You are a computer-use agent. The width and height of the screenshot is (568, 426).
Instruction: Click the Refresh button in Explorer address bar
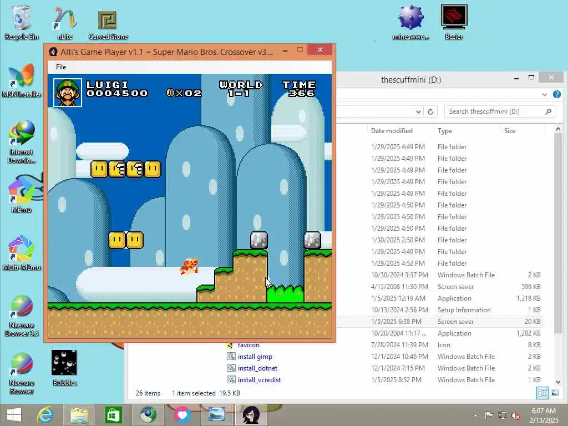[x=430, y=111]
